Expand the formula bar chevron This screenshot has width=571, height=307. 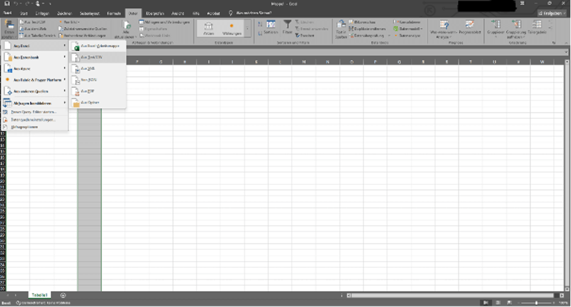566,52
